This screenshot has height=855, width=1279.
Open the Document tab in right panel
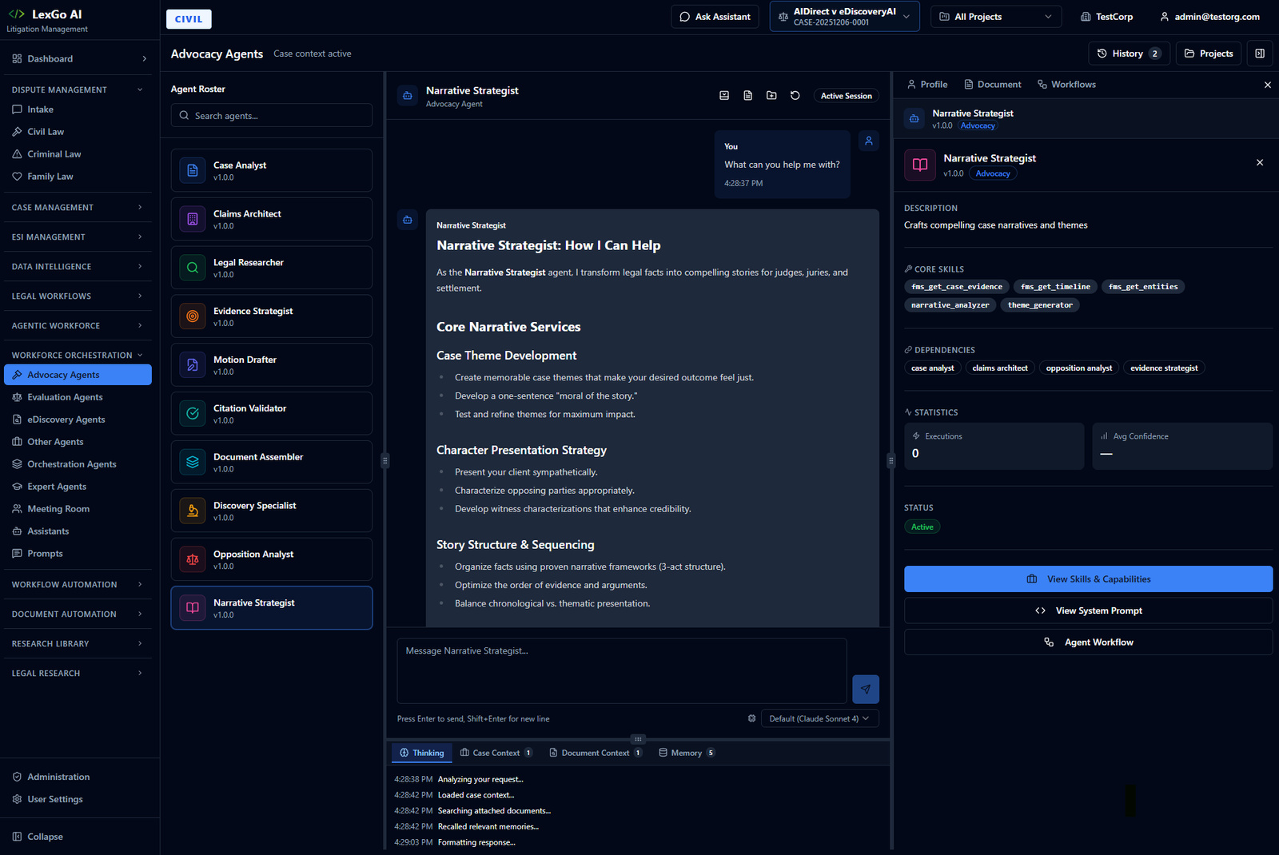[x=993, y=85]
